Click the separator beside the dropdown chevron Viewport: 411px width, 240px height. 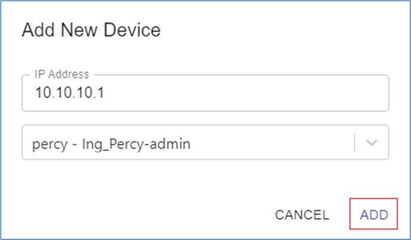tap(355, 143)
